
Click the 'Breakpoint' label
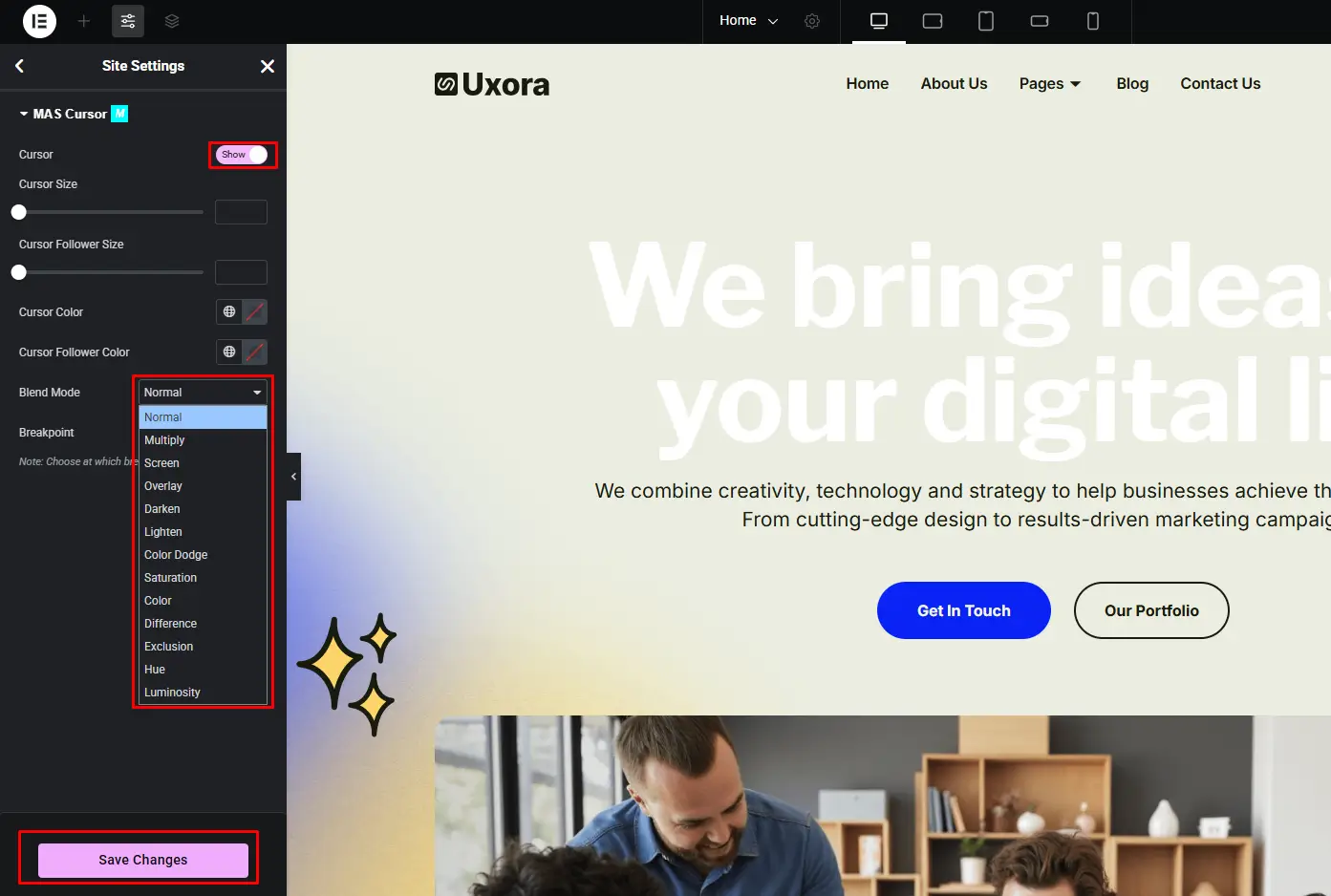click(x=47, y=433)
